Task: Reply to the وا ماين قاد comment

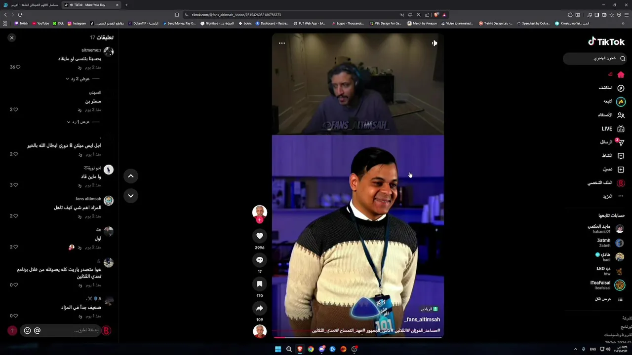Action: click(79, 185)
